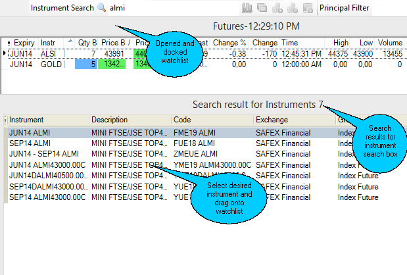Image resolution: width=407 pixels, height=275 pixels.
Task: Click the Volume column header in watchlist
Action: (x=389, y=41)
